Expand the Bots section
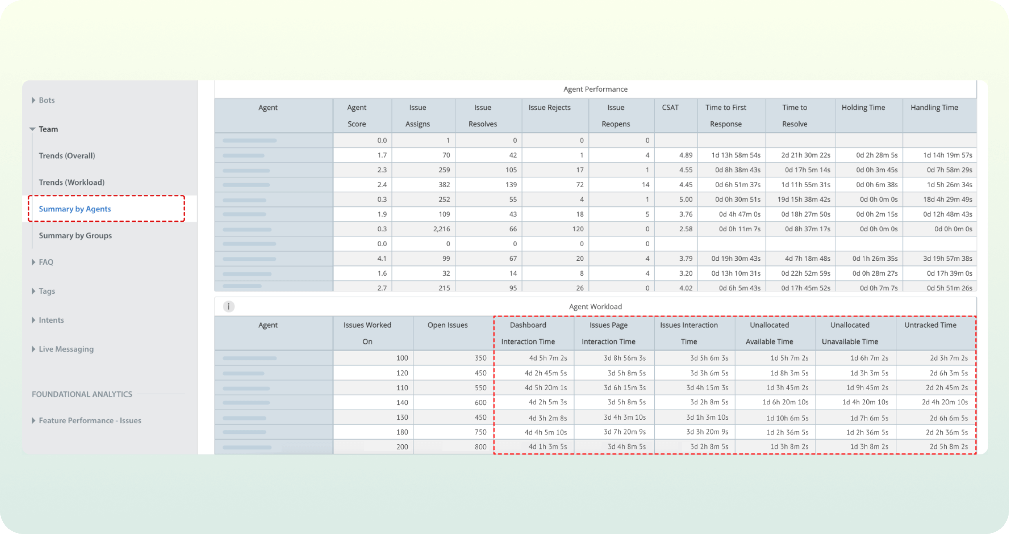1009x534 pixels. [46, 100]
